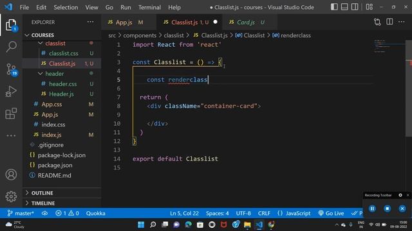Image resolution: width=412 pixels, height=231 pixels.
Task: Change end of line sequence CRLF
Action: 264,213
